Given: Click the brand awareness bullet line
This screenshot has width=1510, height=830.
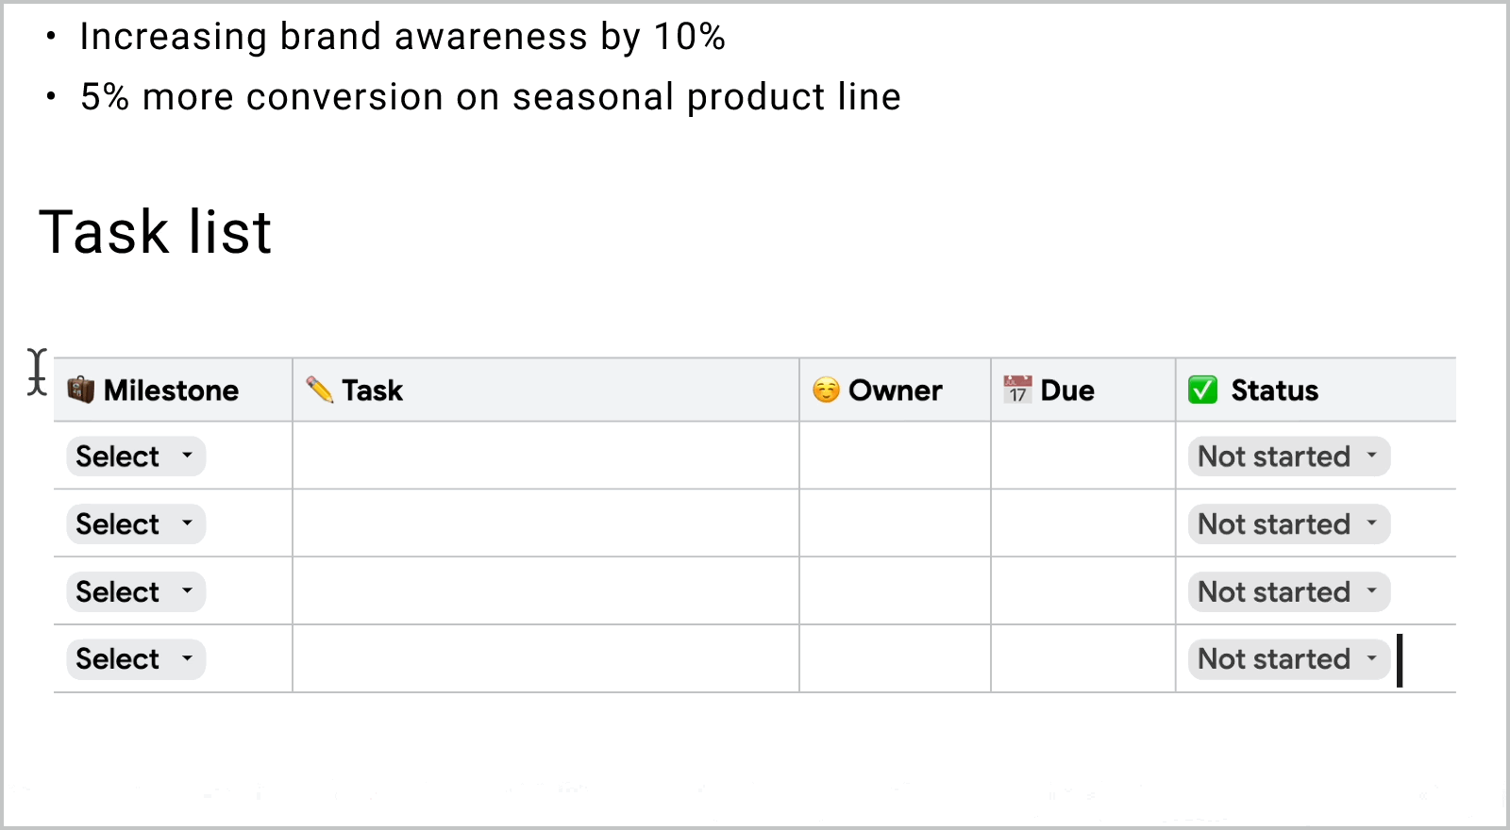Looking at the screenshot, I should pyautogui.click(x=402, y=37).
